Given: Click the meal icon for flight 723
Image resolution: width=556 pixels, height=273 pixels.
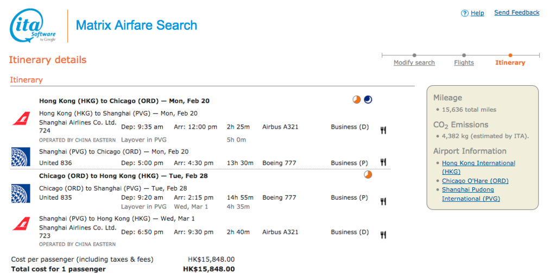Looking at the screenshot, I should pyautogui.click(x=383, y=234).
